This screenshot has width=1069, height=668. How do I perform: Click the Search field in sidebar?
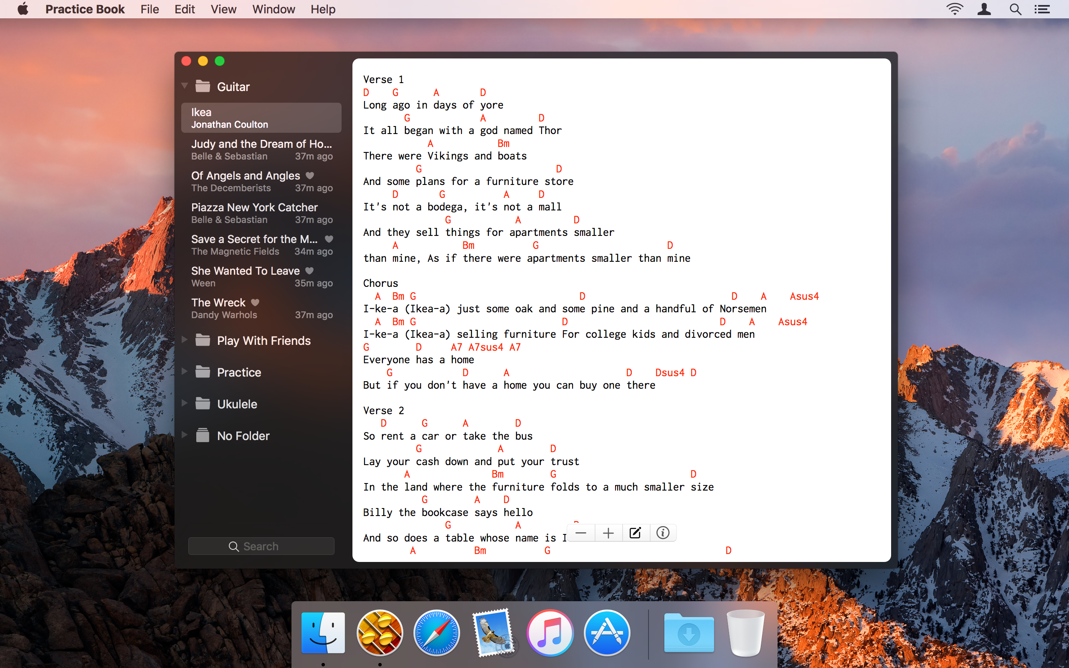[x=261, y=546]
